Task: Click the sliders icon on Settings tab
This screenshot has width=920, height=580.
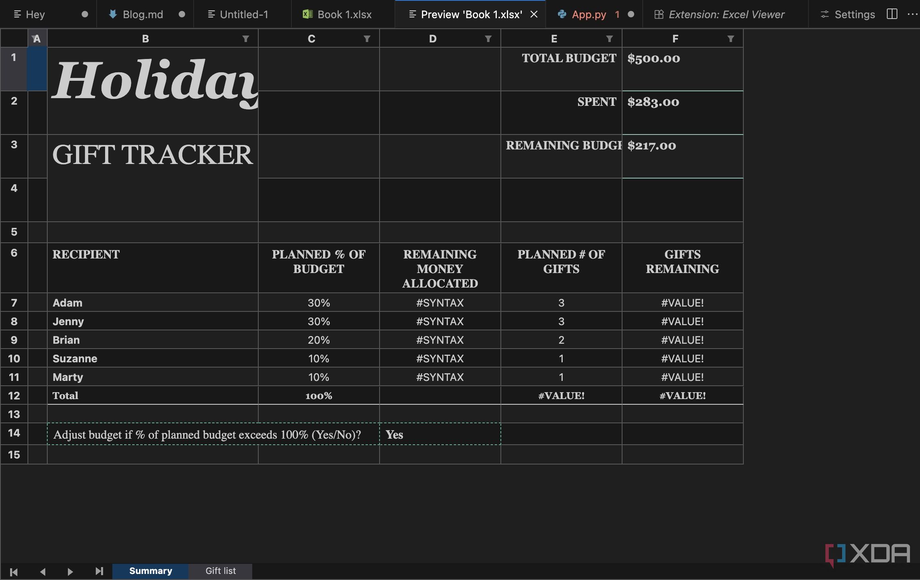Action: coord(825,15)
